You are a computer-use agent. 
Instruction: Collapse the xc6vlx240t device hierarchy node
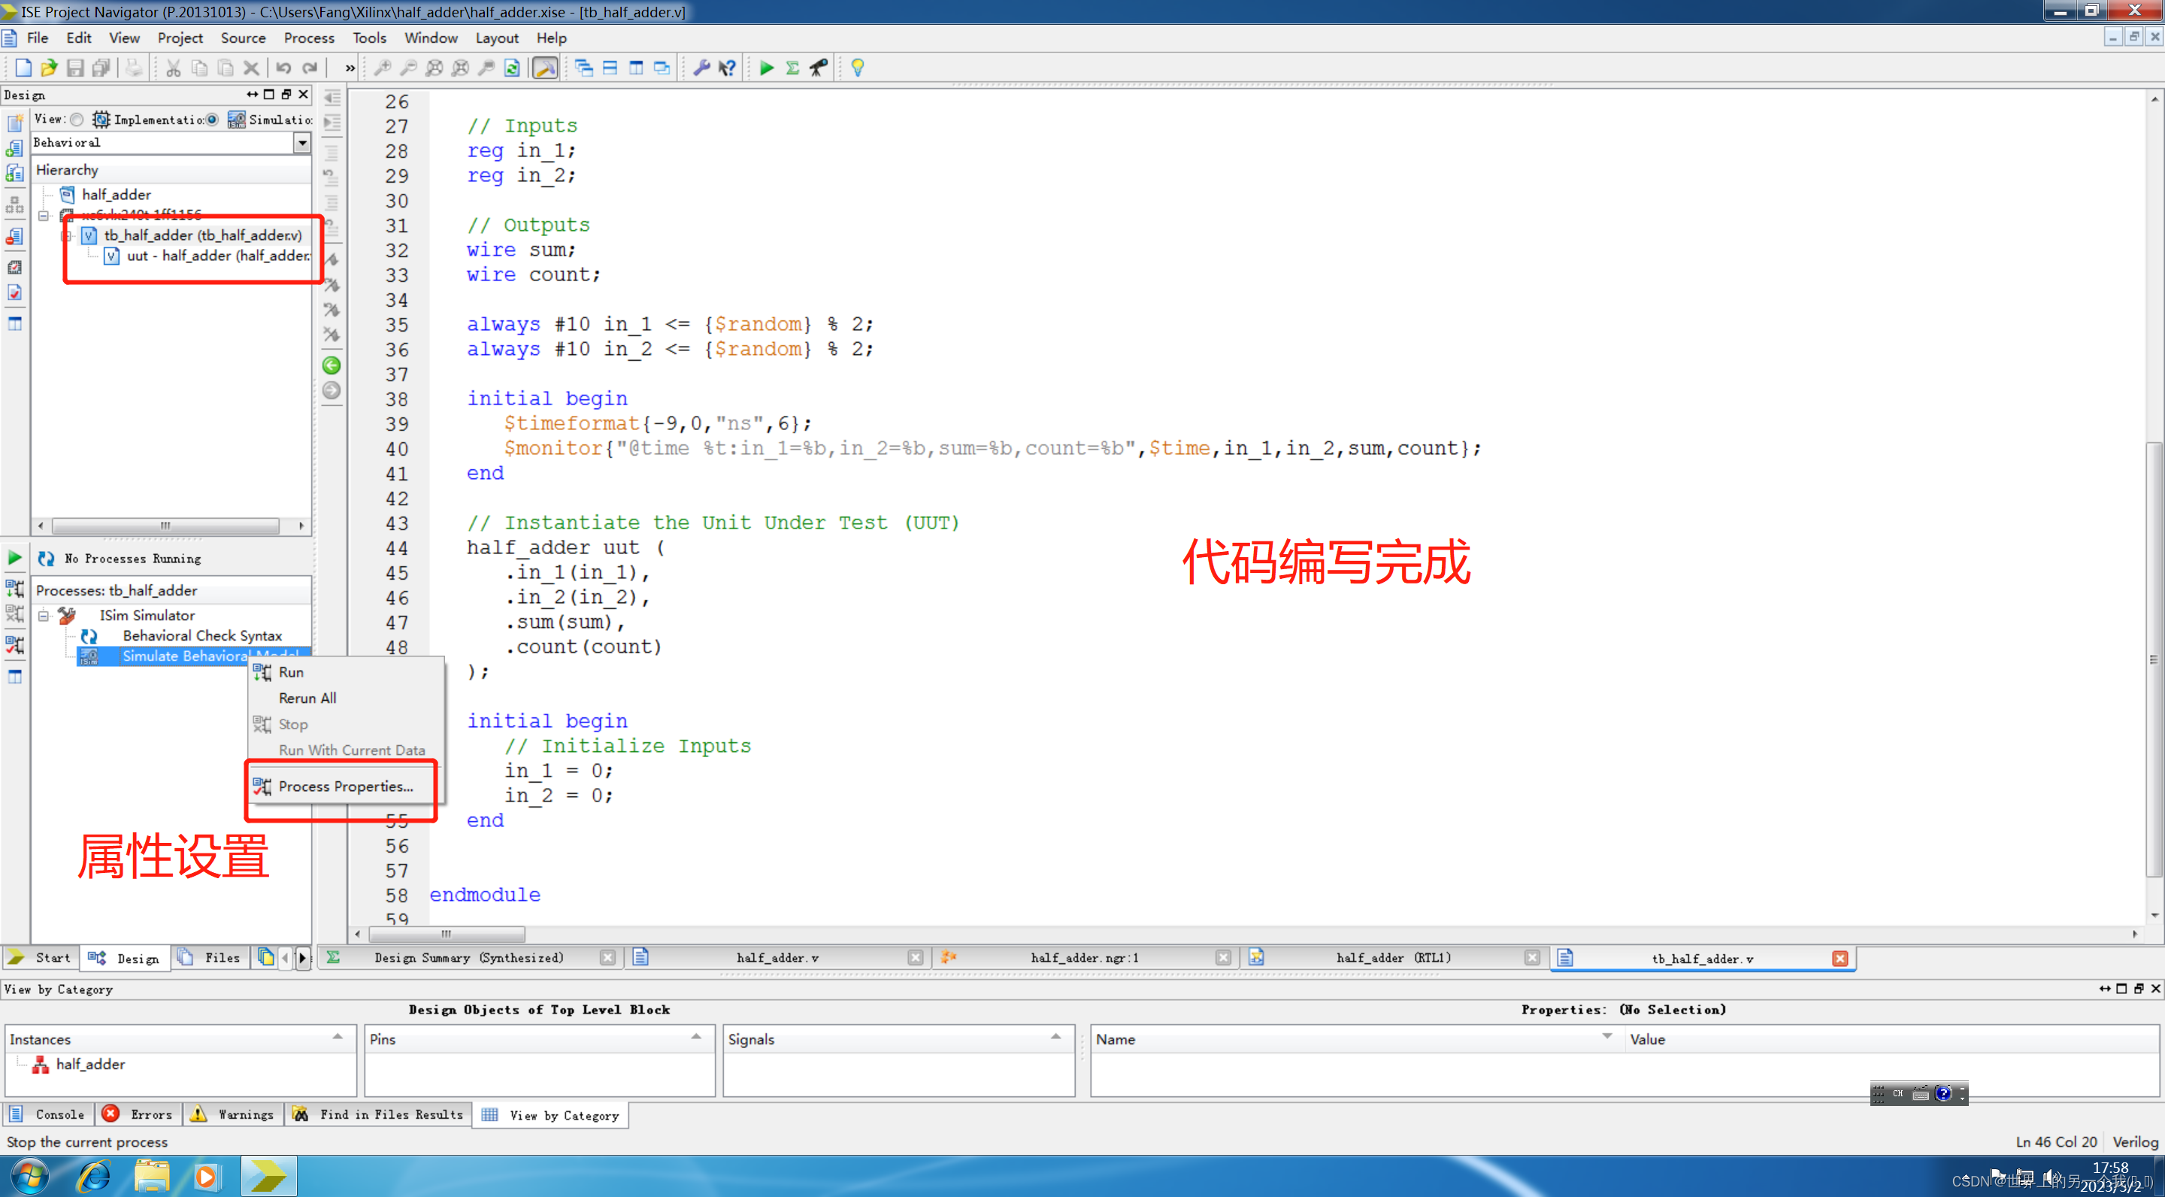coord(44,215)
